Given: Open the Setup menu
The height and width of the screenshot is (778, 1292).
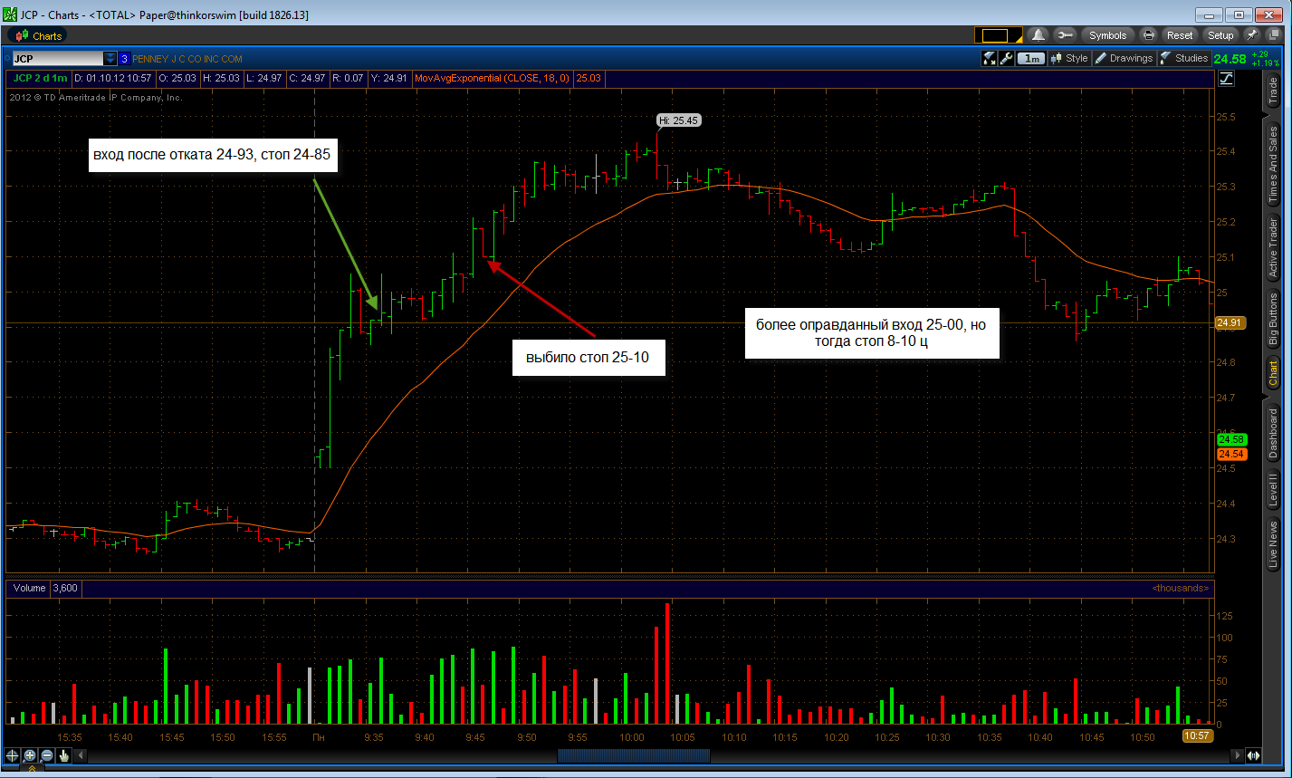Looking at the screenshot, I should tap(1220, 35).
